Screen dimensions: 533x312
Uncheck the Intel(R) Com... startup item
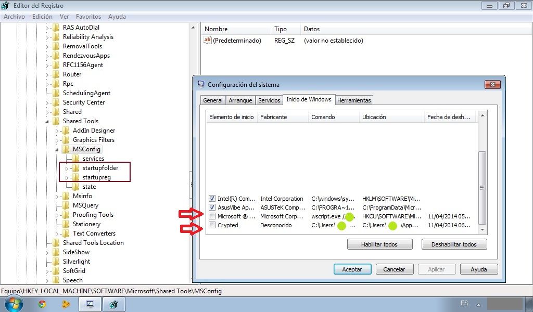pyautogui.click(x=212, y=198)
